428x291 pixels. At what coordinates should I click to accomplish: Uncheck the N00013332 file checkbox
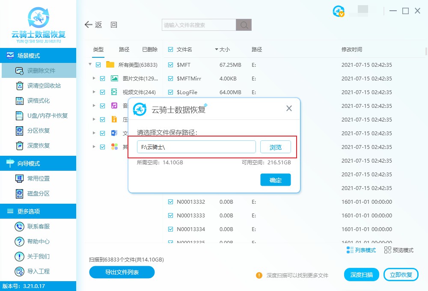(171, 202)
